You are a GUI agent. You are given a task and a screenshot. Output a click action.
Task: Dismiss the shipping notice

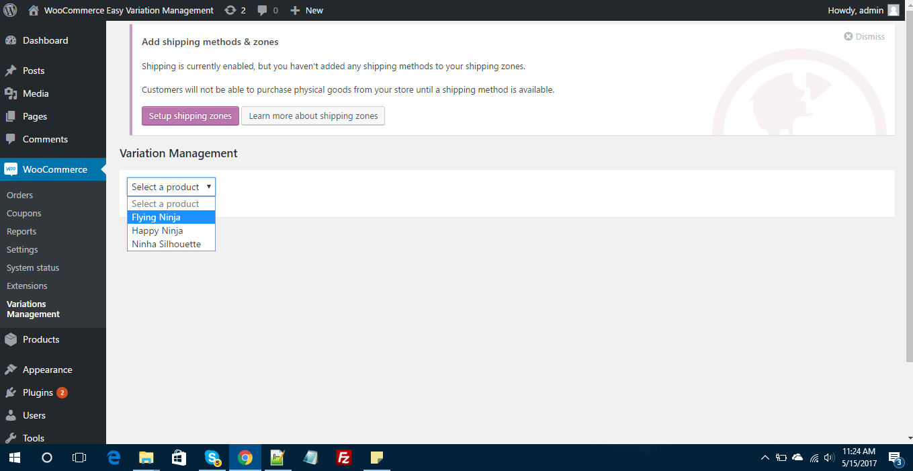click(865, 36)
